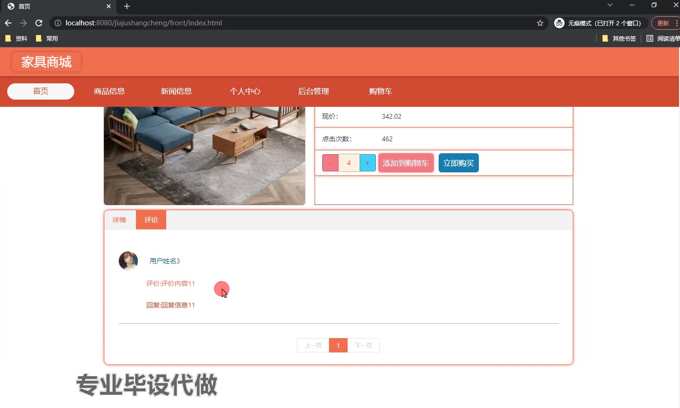Expand the tab search chevron
This screenshot has width=680, height=408.
point(610,5)
